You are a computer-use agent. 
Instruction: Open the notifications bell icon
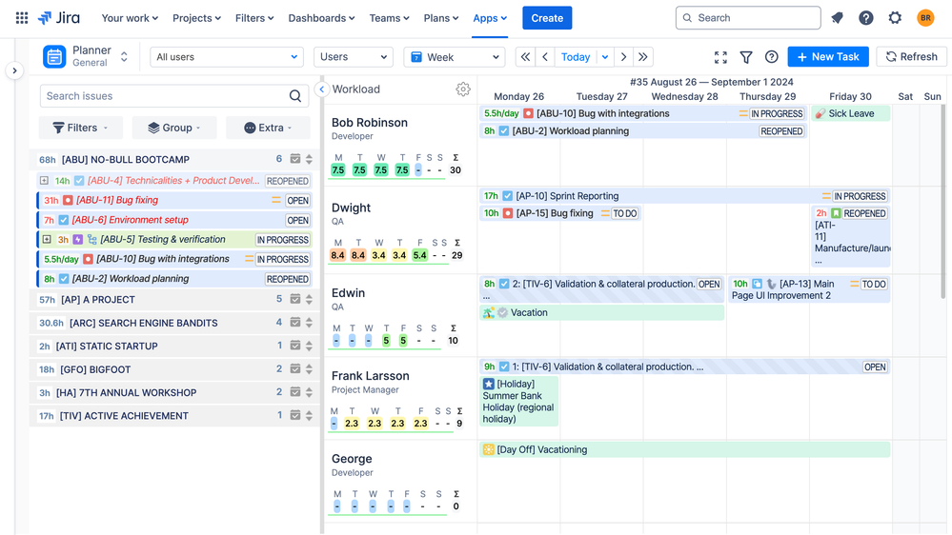(x=838, y=17)
